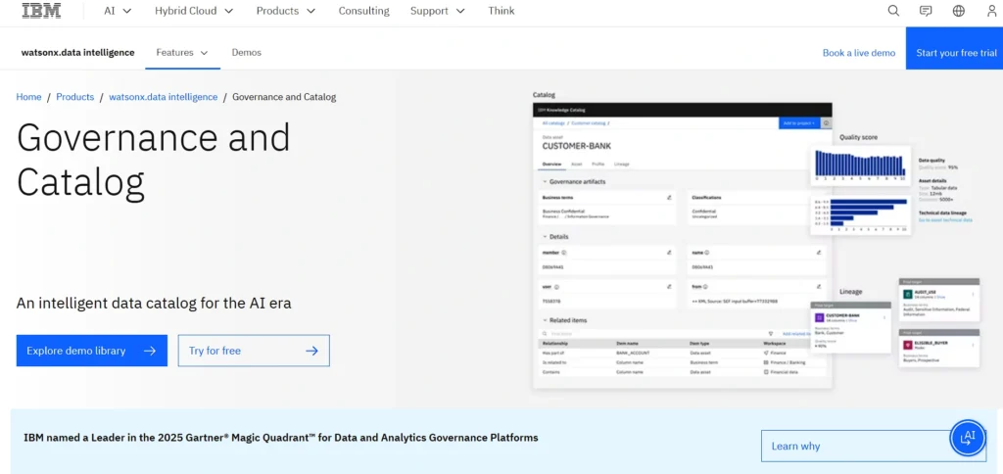Screen dimensions: 1003x474
Task: Click watsonx.data intelligence product title
Action: (78, 53)
